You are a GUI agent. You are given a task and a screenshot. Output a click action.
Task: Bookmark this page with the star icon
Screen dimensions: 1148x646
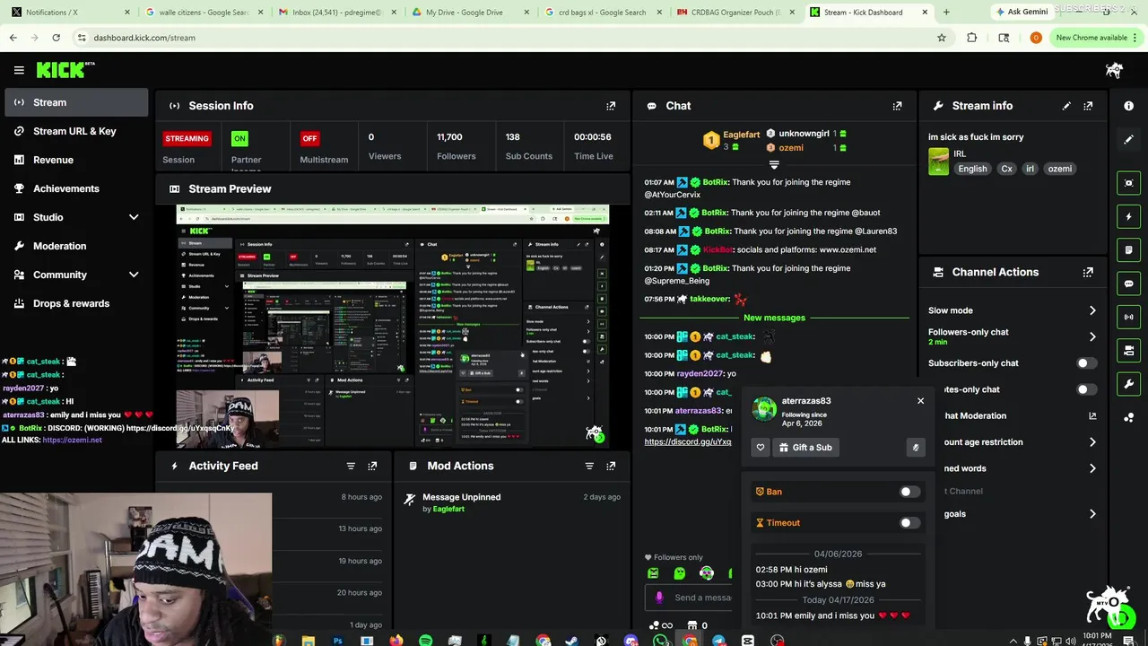pyautogui.click(x=941, y=38)
